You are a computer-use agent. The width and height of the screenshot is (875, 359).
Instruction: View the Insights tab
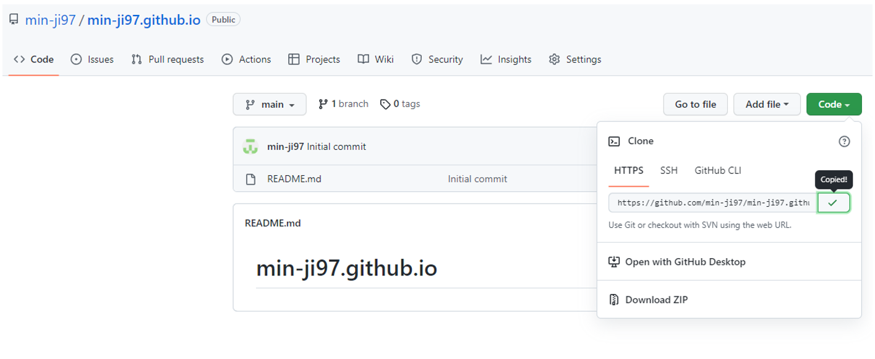tap(506, 59)
